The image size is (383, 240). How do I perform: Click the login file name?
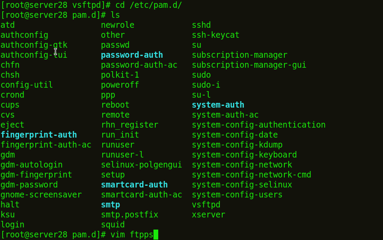(13, 225)
